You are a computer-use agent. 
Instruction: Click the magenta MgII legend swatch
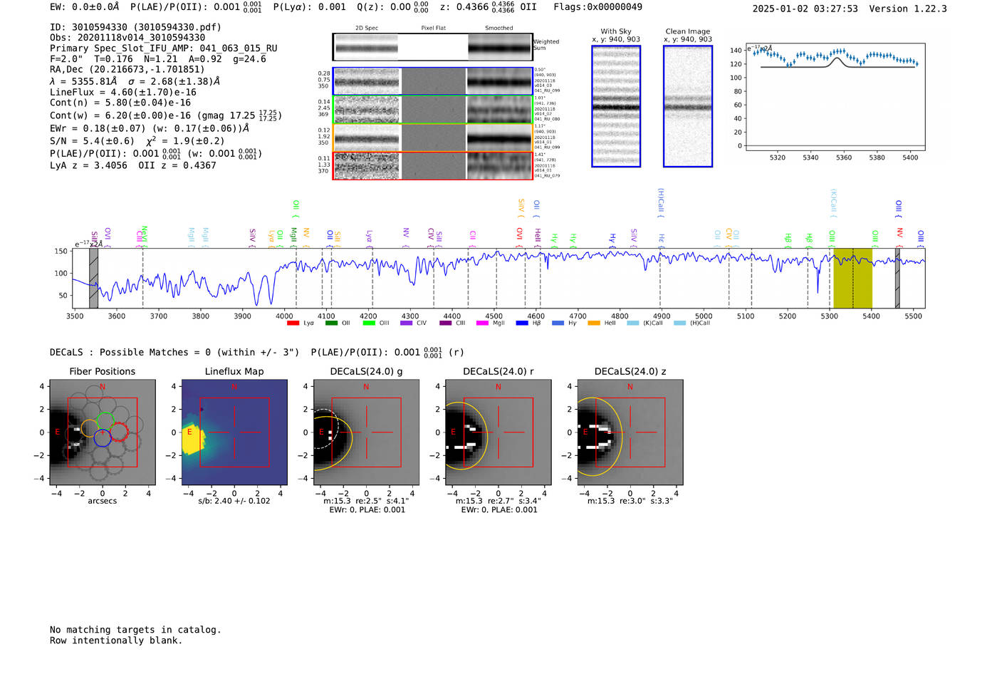tap(483, 323)
